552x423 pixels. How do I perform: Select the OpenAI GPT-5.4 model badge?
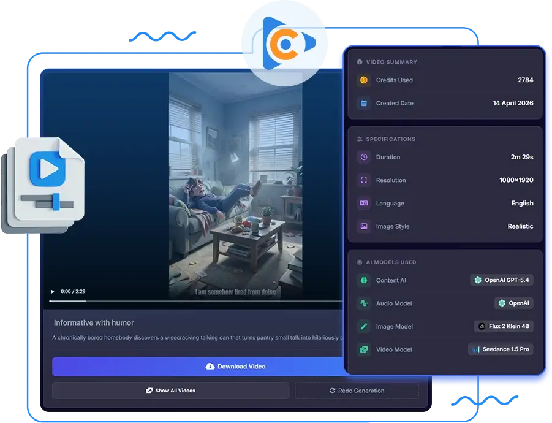[502, 280]
